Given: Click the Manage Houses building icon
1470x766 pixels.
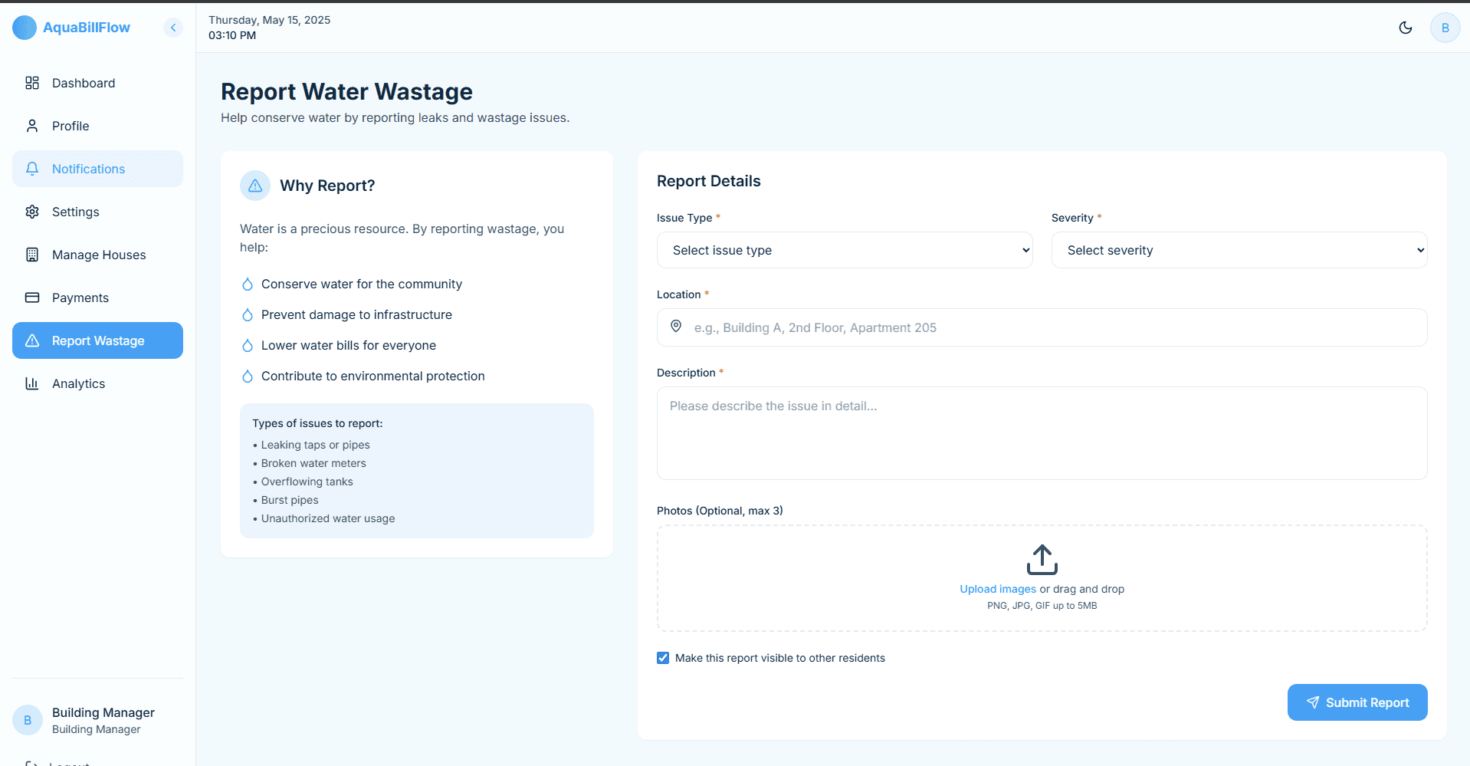Looking at the screenshot, I should (32, 255).
